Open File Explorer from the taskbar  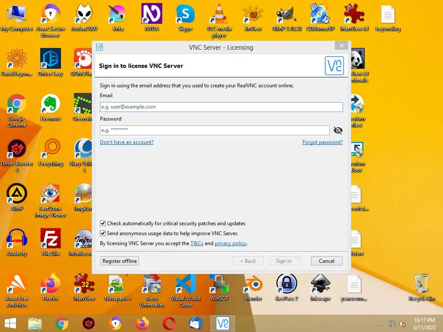[35, 323]
